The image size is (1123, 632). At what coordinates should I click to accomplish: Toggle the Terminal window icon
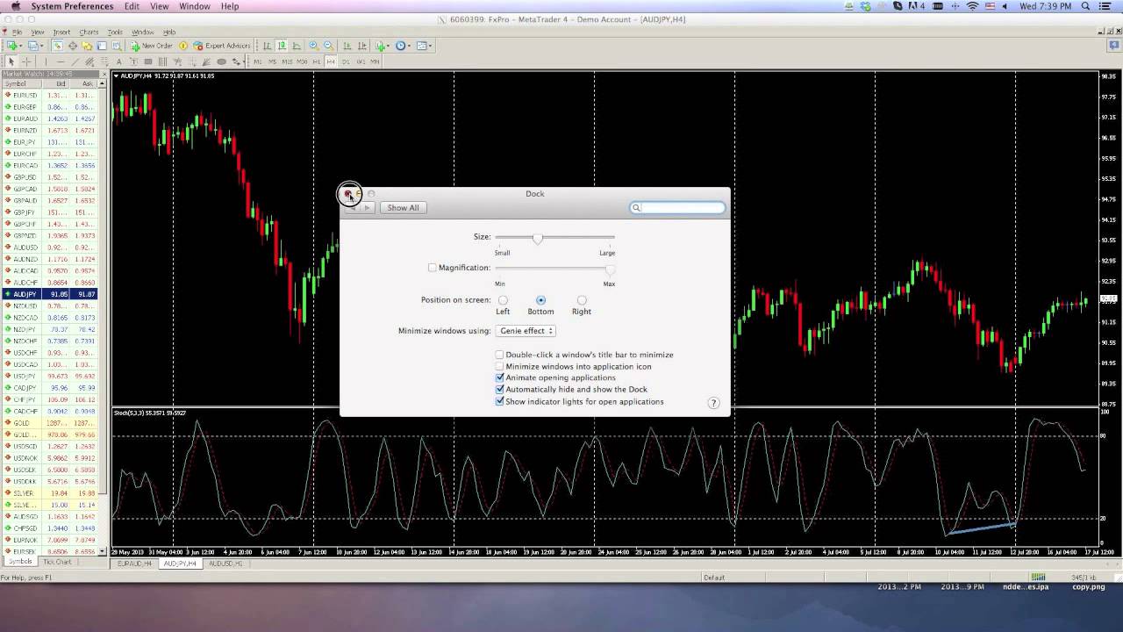(102, 46)
